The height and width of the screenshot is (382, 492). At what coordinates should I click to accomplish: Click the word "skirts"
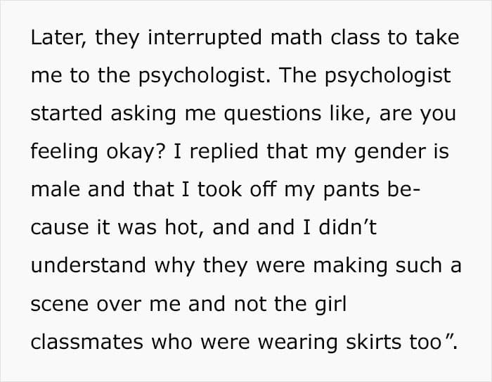pos(373,341)
